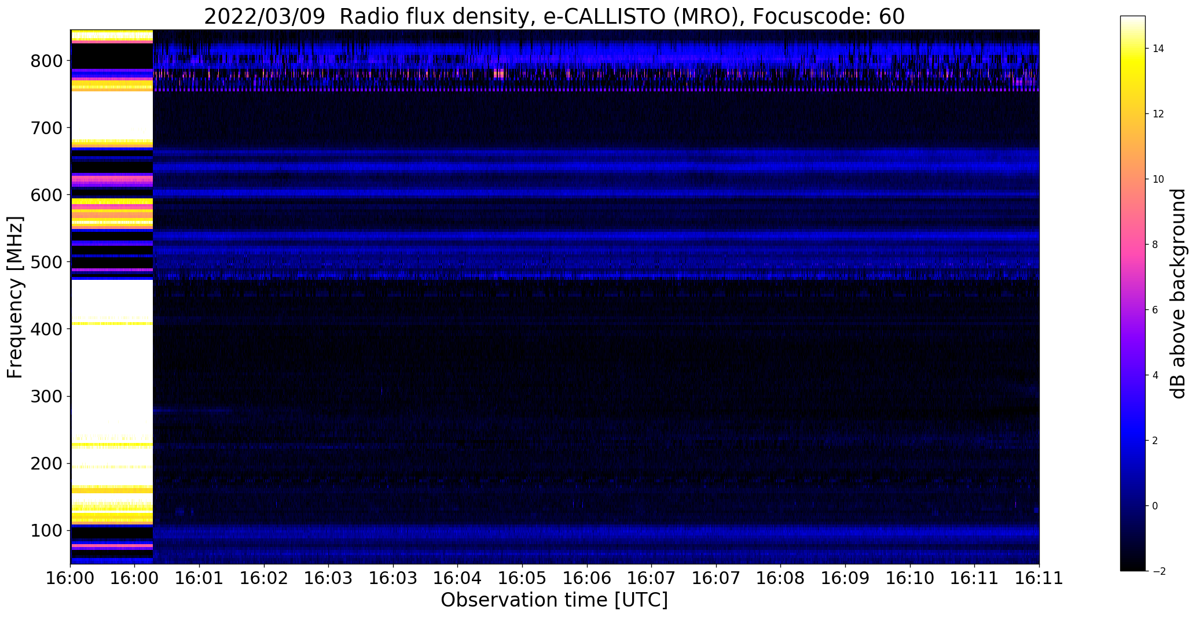1196x617 pixels.
Task: Click the "dB above background" colorbar label
Action: click(x=1178, y=294)
